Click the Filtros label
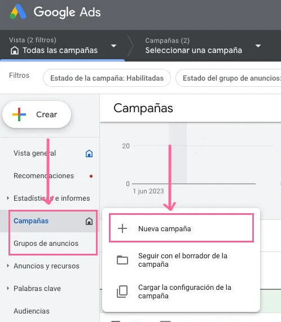The width and height of the screenshot is (281, 322). pos(19,76)
